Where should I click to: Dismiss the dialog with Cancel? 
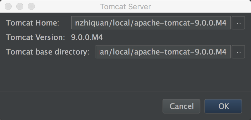(181, 106)
